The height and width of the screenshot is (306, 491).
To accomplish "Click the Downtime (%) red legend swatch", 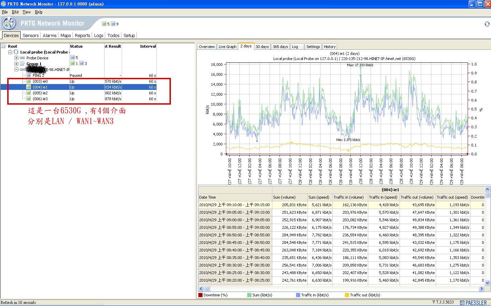I will 200,295.
